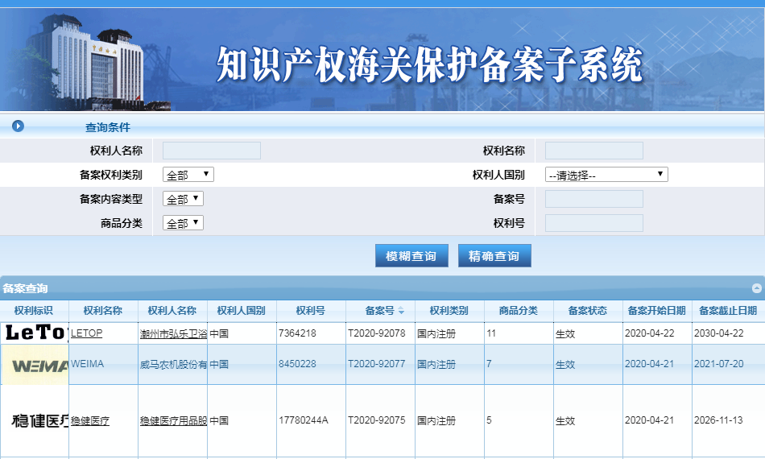Click the 备案号 search input box
The image size is (765, 459).
pos(593,199)
